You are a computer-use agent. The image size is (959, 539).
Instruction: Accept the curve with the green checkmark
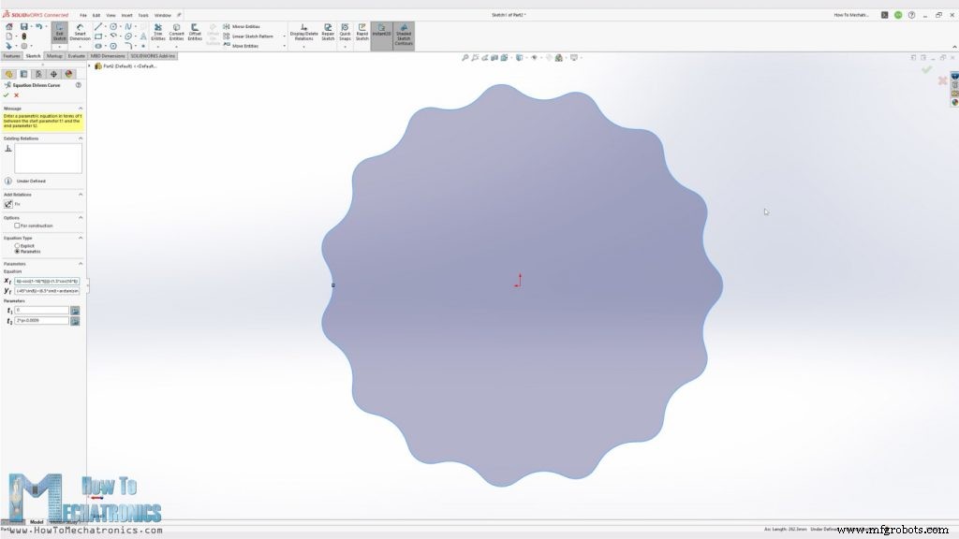[x=6, y=95]
